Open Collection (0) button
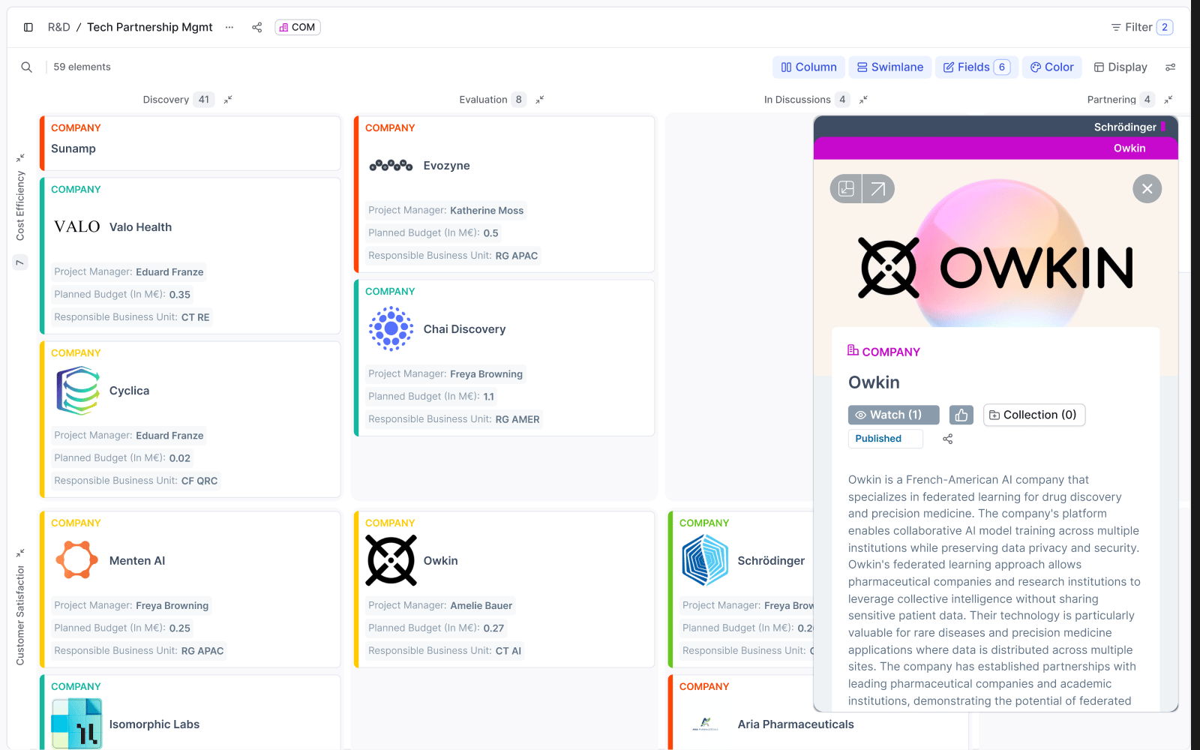 tap(1034, 415)
